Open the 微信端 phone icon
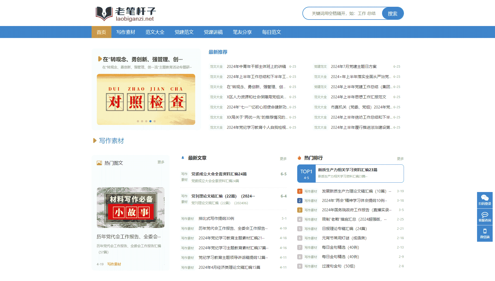This screenshot has width=495, height=281. [485, 233]
